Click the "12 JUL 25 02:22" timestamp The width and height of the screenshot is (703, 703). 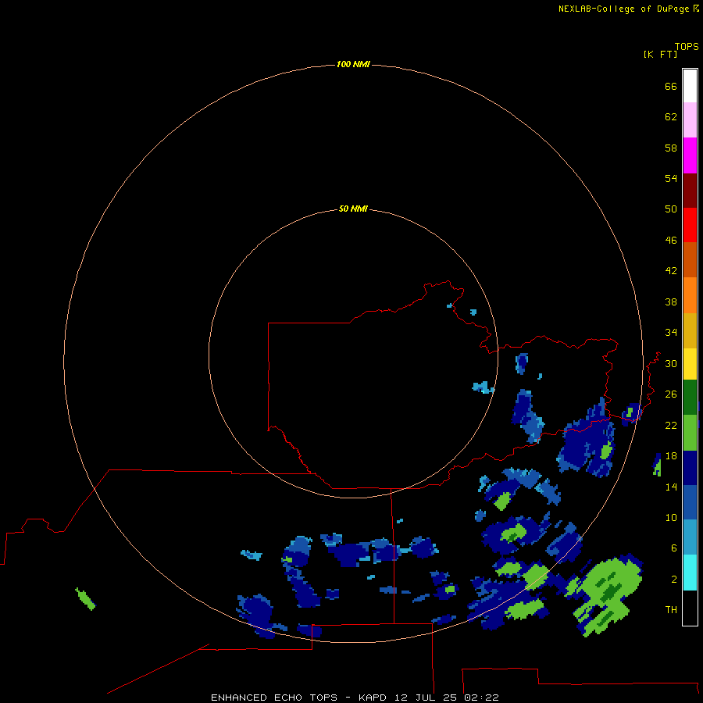[x=447, y=698]
